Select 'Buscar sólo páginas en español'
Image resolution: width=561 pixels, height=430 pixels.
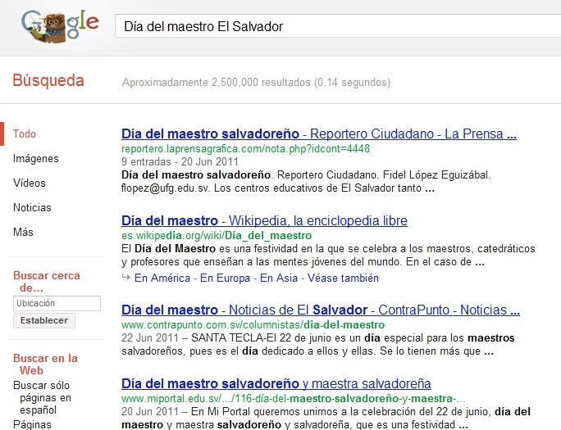[42, 397]
